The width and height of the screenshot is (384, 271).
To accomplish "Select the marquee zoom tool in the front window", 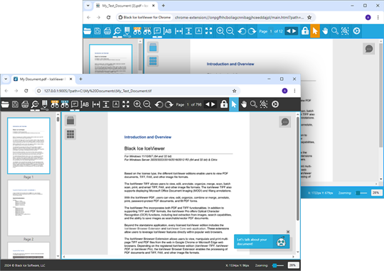I will pyautogui.click(x=264, y=104).
